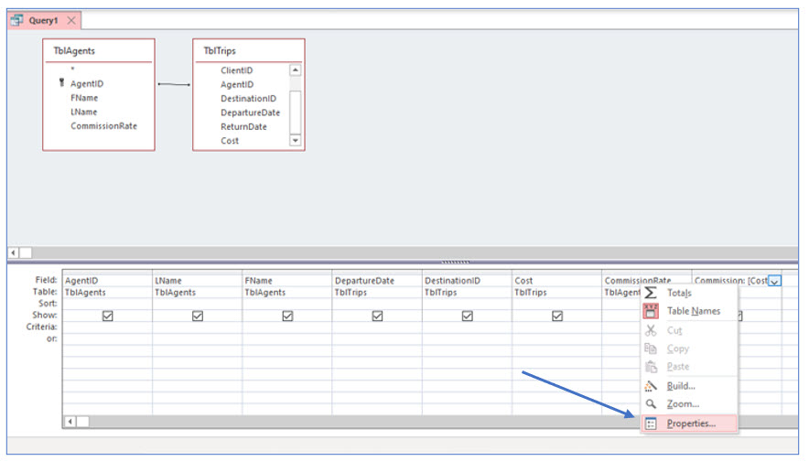This screenshot has height=461, width=809.
Task: Uncheck Show box for LName column
Action: (x=197, y=316)
